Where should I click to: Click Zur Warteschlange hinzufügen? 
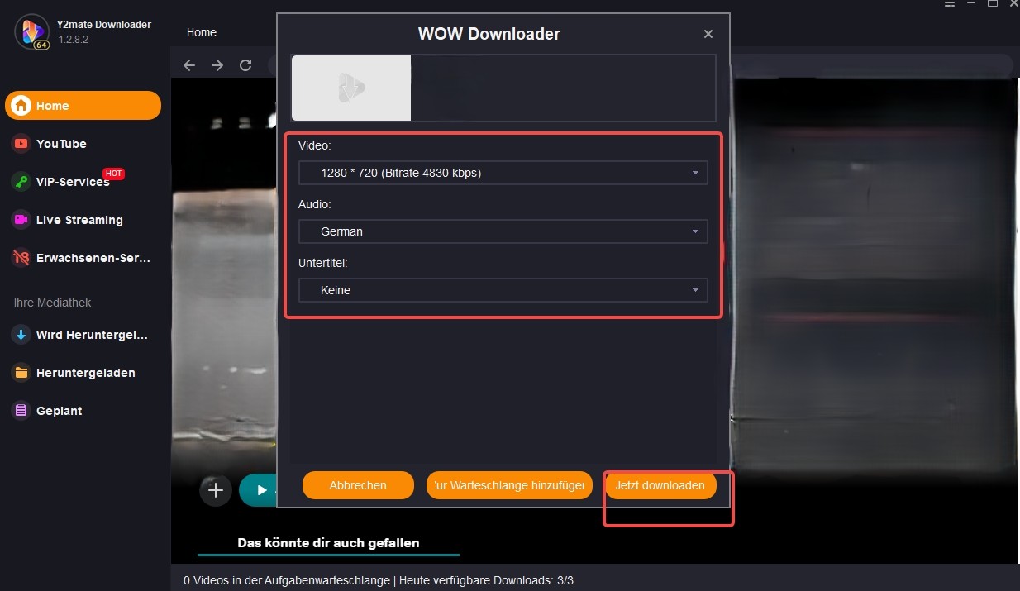509,485
